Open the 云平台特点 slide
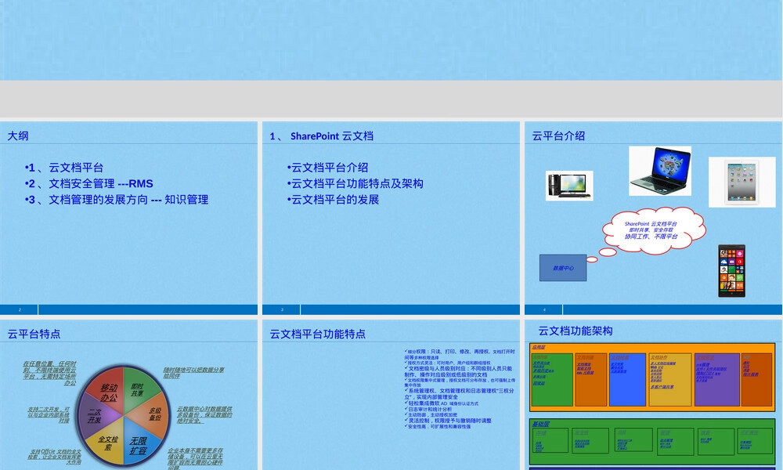The width and height of the screenshot is (783, 470). pyautogui.click(x=129, y=395)
